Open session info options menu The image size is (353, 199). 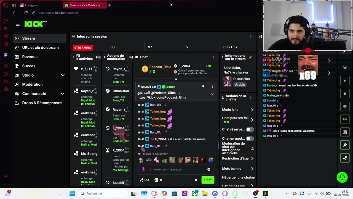(x=251, y=36)
